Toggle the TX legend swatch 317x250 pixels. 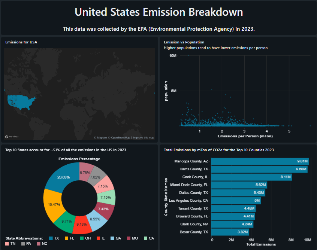pyautogui.click(x=51, y=238)
